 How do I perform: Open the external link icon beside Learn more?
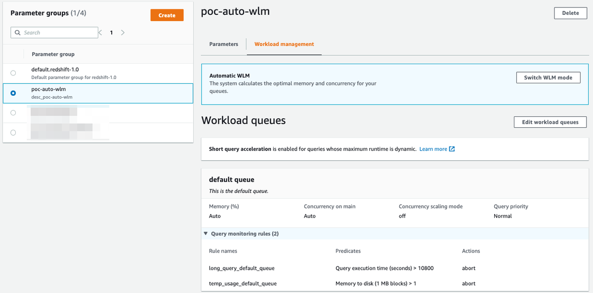(452, 149)
